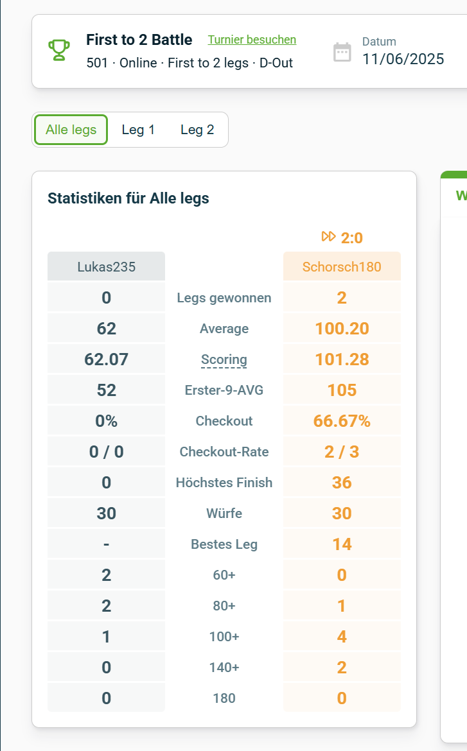Image resolution: width=467 pixels, height=751 pixels.
Task: Click Lukas235's 180 count value
Action: (105, 697)
